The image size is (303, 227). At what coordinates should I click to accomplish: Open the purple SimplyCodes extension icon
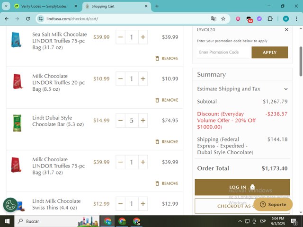click(259, 19)
